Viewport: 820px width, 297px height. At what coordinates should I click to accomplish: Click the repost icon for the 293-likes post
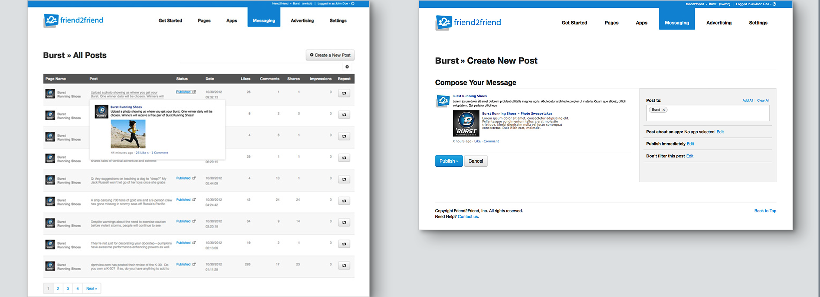344,265
